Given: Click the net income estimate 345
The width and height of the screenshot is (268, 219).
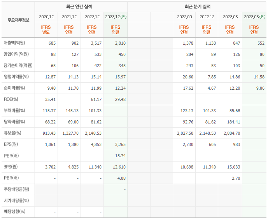Looking at the screenshot, I should point(122,66).
